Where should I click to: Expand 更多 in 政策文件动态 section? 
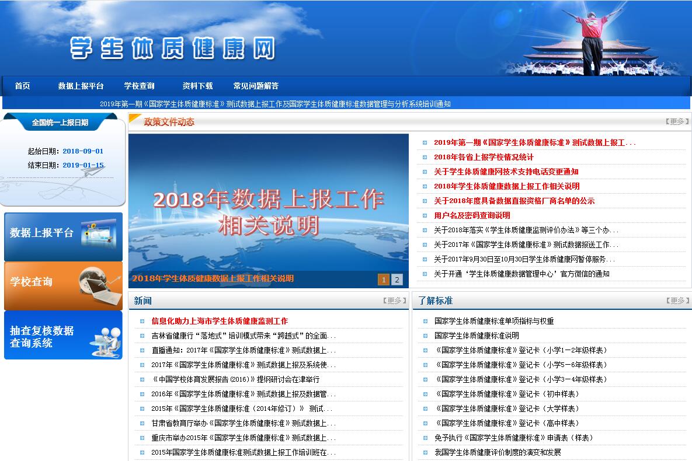[x=677, y=122]
